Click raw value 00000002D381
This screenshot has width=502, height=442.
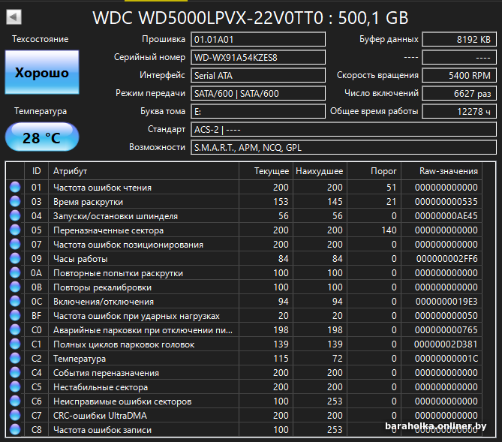(446, 344)
